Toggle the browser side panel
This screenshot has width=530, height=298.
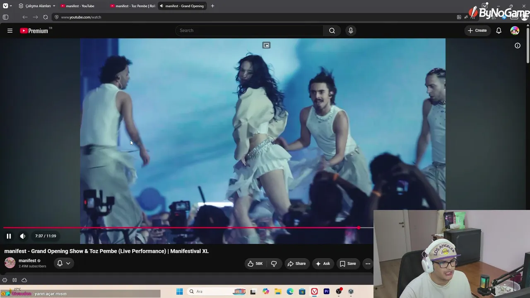pyautogui.click(x=5, y=17)
